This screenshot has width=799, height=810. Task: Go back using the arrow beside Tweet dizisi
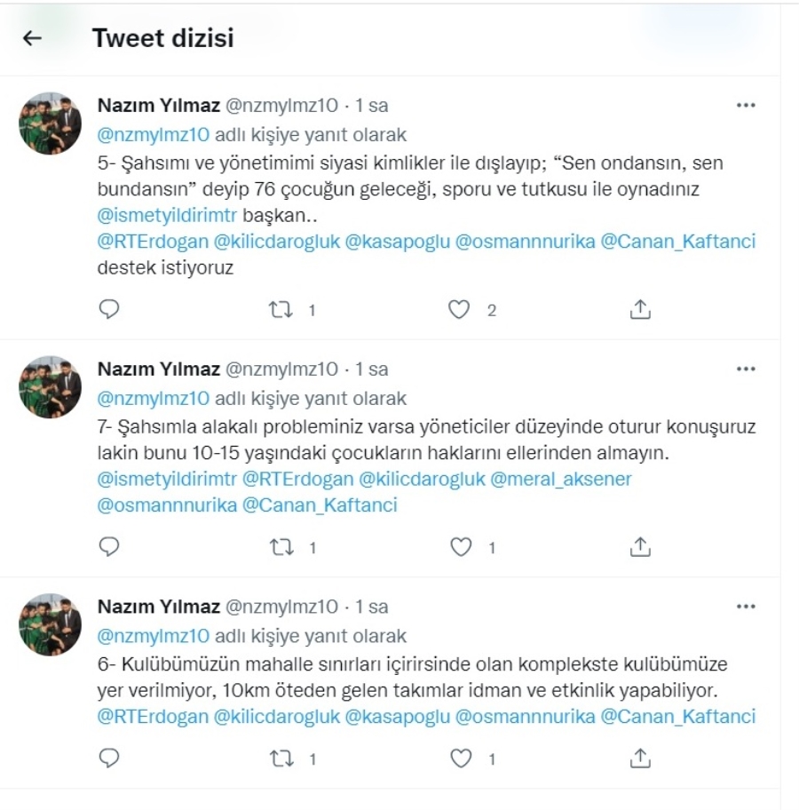(x=32, y=37)
